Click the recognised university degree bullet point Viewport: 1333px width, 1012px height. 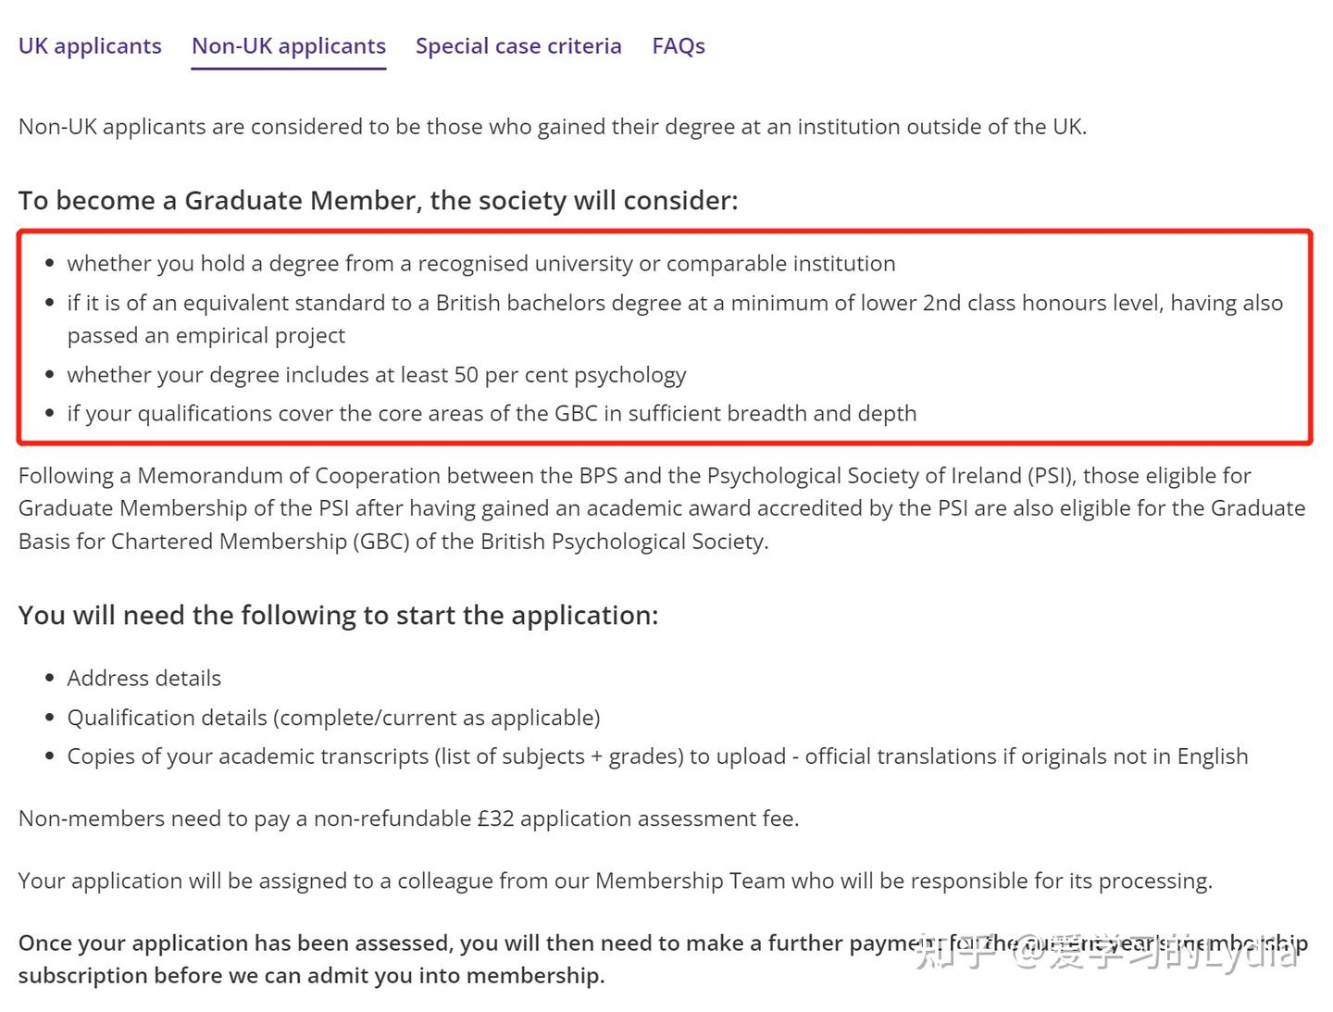(481, 264)
